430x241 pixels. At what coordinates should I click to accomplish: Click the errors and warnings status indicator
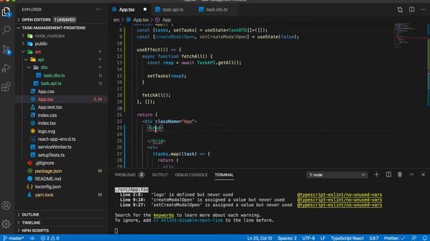[50, 238]
